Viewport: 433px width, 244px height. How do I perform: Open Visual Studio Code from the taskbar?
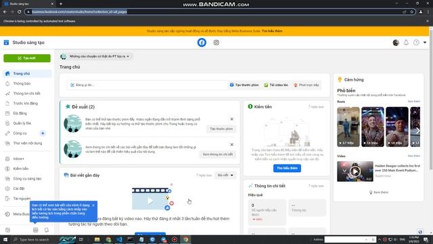pyautogui.click(x=119, y=239)
